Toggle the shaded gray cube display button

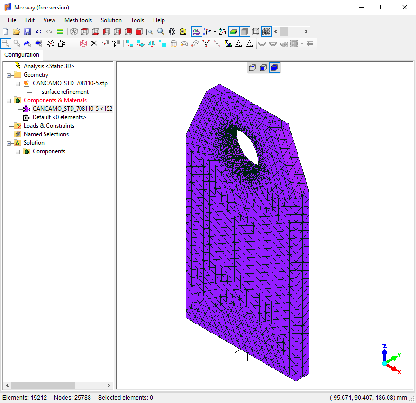click(x=244, y=32)
